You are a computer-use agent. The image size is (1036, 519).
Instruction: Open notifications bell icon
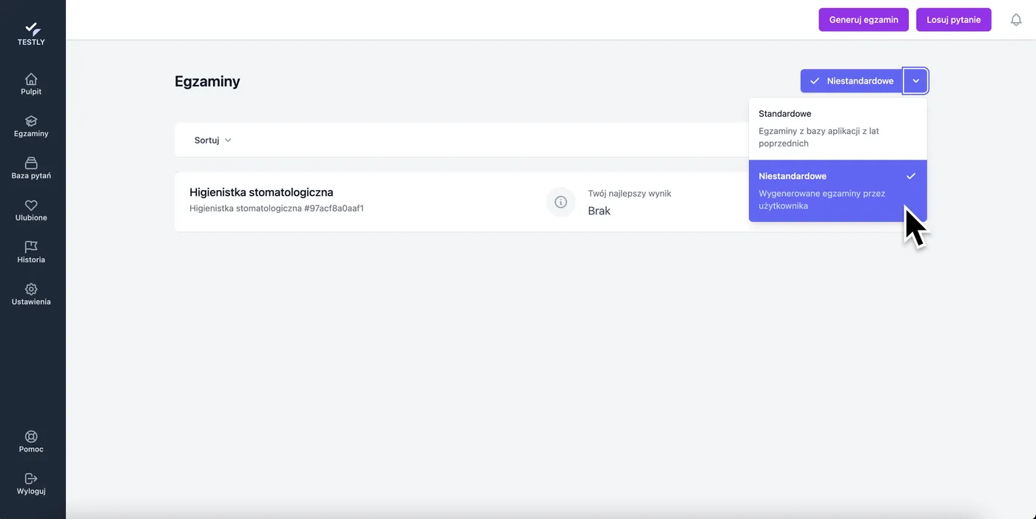pyautogui.click(x=1016, y=20)
